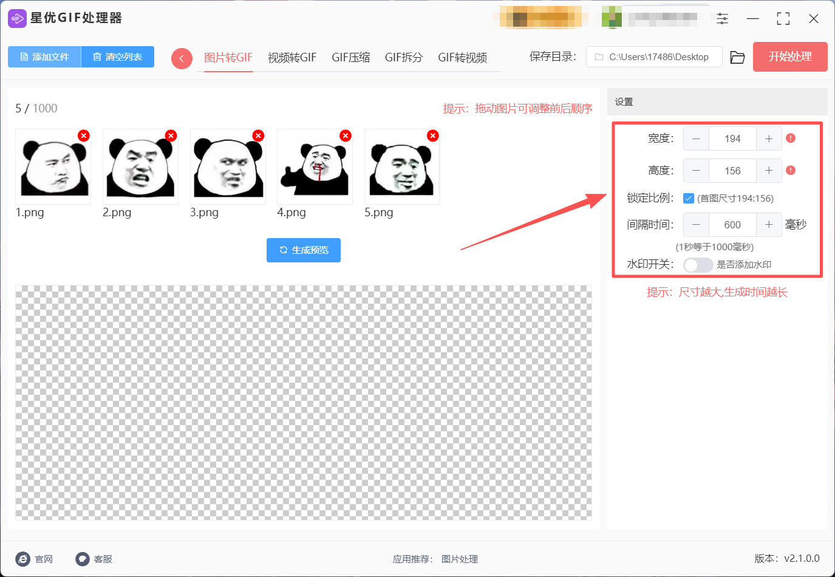Remove 1.png with its red X
This screenshot has height=577, width=835.
84,135
